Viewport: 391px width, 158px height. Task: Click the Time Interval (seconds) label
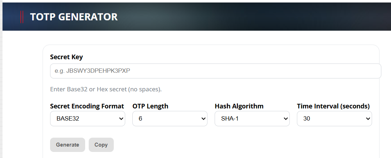click(333, 106)
